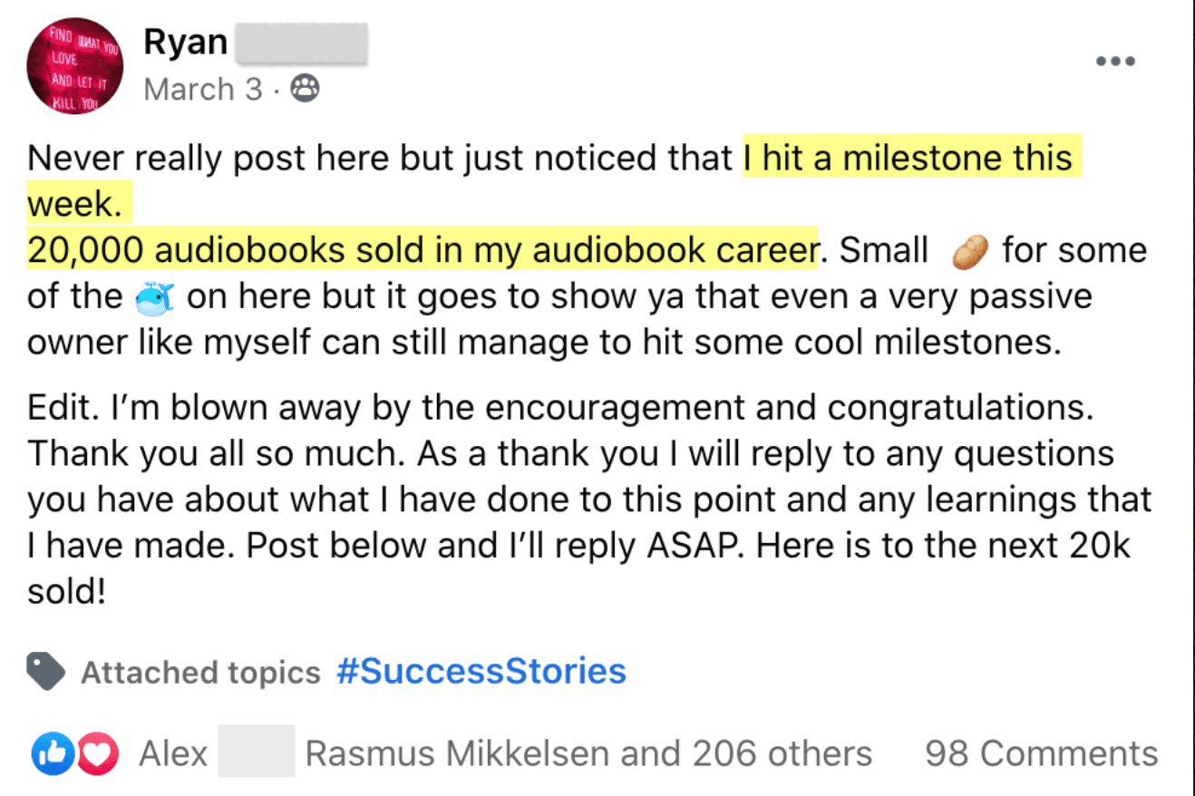The width and height of the screenshot is (1195, 796).
Task: Click the blurred surname next to Ryan
Action: [x=301, y=44]
